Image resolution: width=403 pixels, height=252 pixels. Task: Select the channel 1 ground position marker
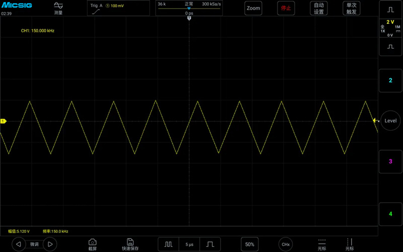coord(3,121)
